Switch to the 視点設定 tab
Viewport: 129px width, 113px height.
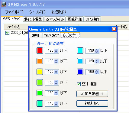(51, 35)
